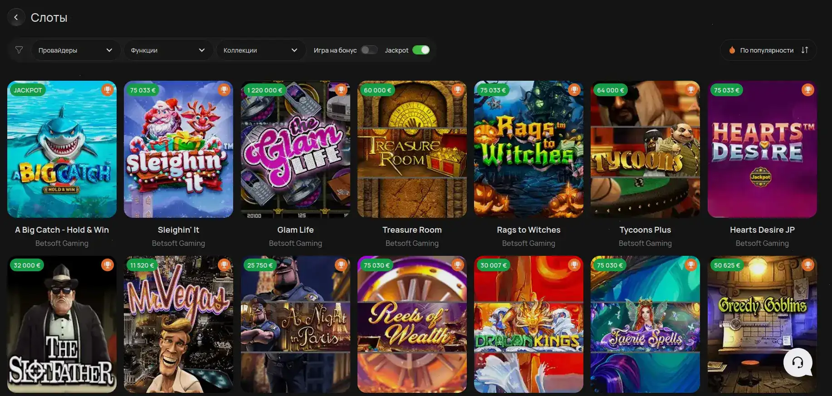Image resolution: width=832 pixels, height=396 pixels.
Task: Open the Mr. Vegas game thumbnail
Action: [x=178, y=324]
